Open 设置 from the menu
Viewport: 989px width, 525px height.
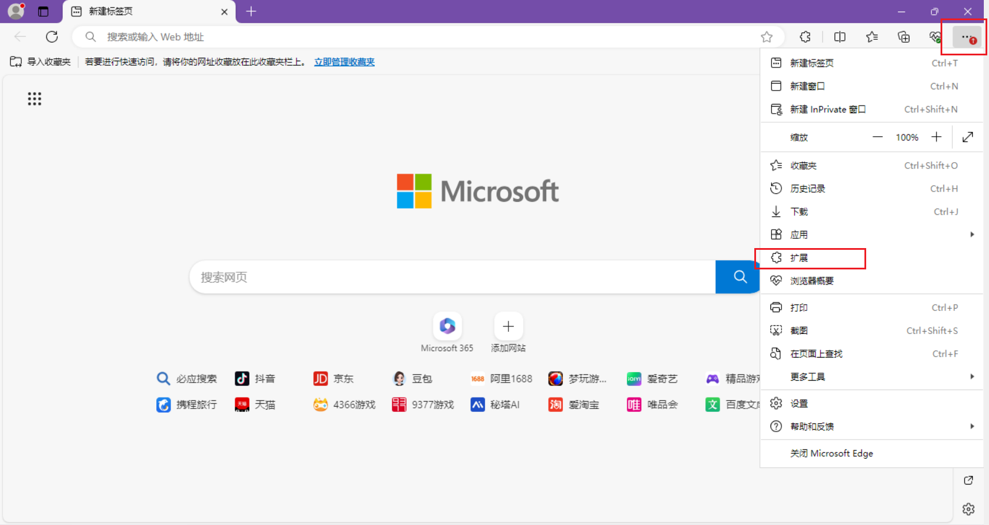[x=799, y=403]
